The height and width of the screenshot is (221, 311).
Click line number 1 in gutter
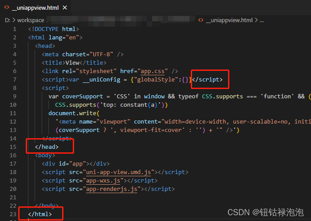click(x=15, y=29)
